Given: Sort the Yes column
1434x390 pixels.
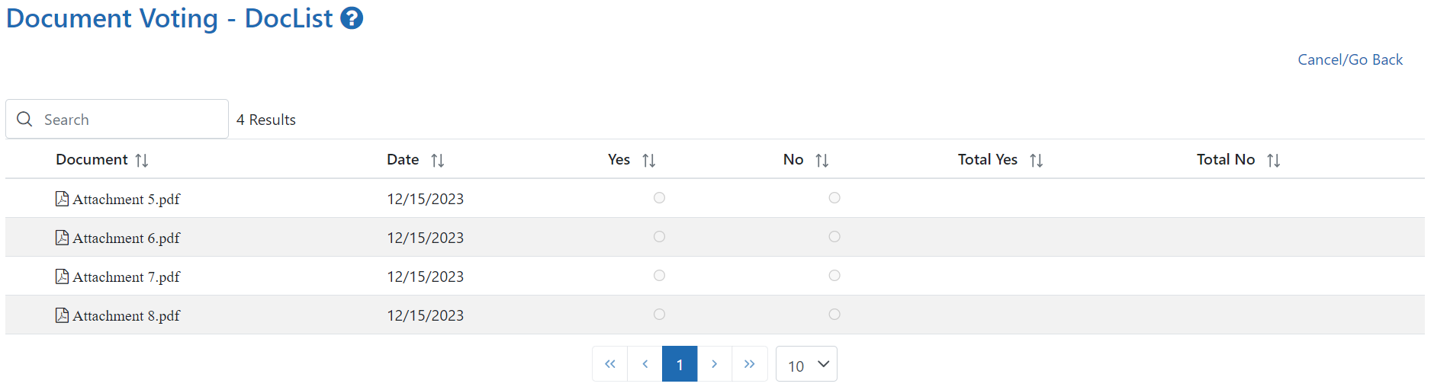Looking at the screenshot, I should coord(649,161).
